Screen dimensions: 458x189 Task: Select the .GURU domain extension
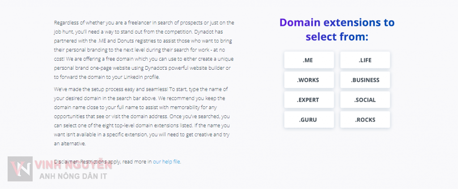coord(309,120)
